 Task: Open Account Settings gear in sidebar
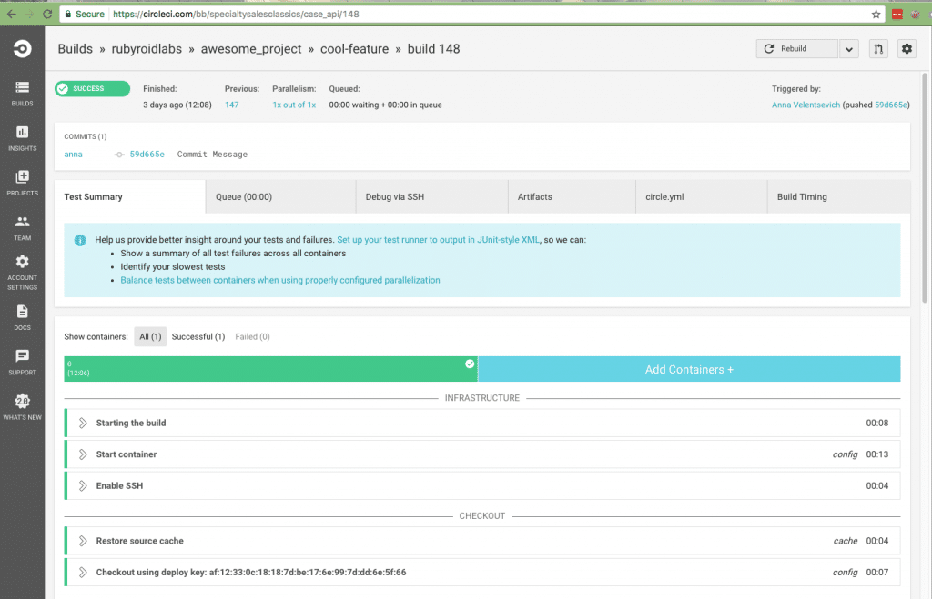point(22,271)
